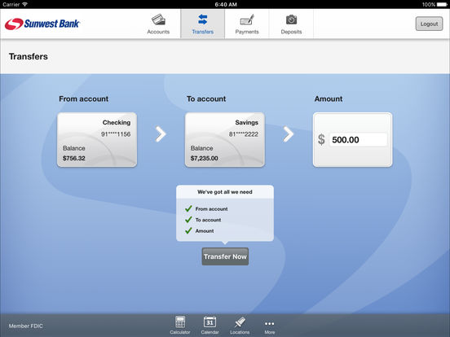Click the chevron arrow after Savings card
The width and height of the screenshot is (450, 337).
pos(289,134)
